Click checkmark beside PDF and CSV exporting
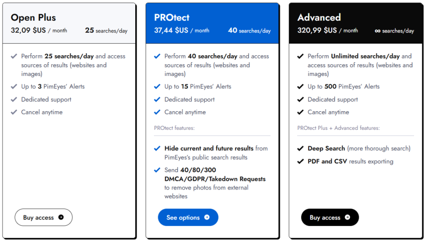 [300, 161]
